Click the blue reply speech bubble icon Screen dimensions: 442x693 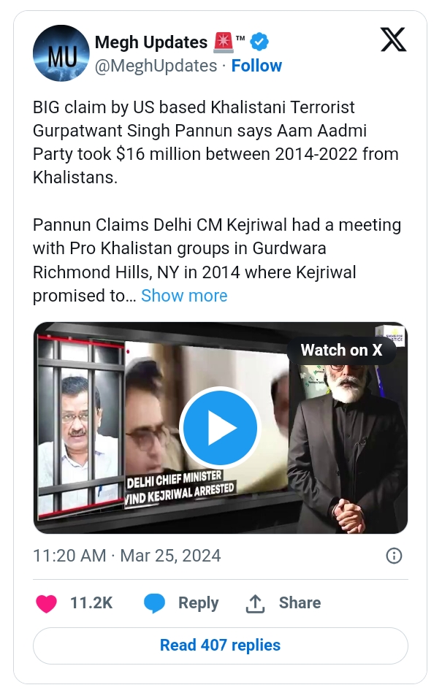[x=155, y=603]
